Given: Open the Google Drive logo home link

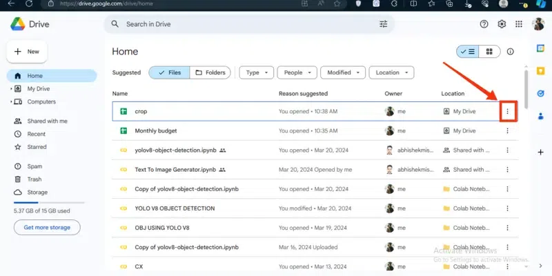Looking at the screenshot, I should (x=30, y=24).
